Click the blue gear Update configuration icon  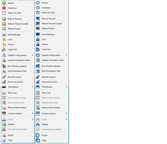[x=38, y=55]
